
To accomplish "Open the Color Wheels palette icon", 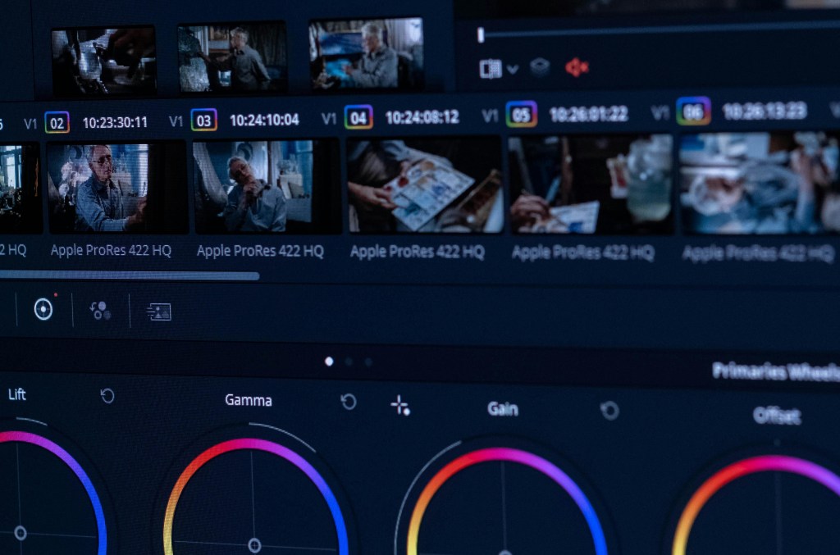I will coord(43,309).
